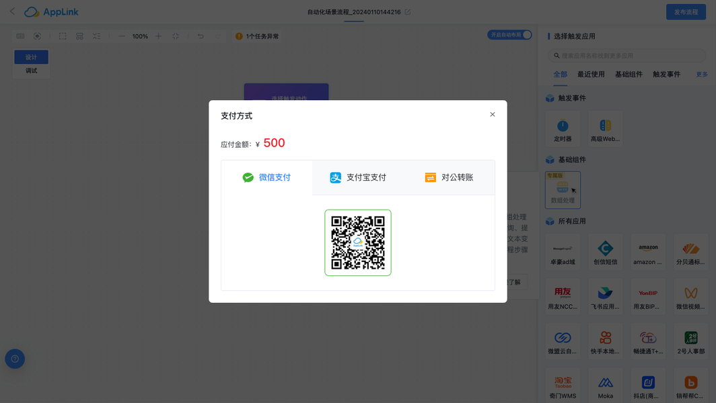Choose the 微信视频 app
The image size is (716, 403).
[x=691, y=296]
